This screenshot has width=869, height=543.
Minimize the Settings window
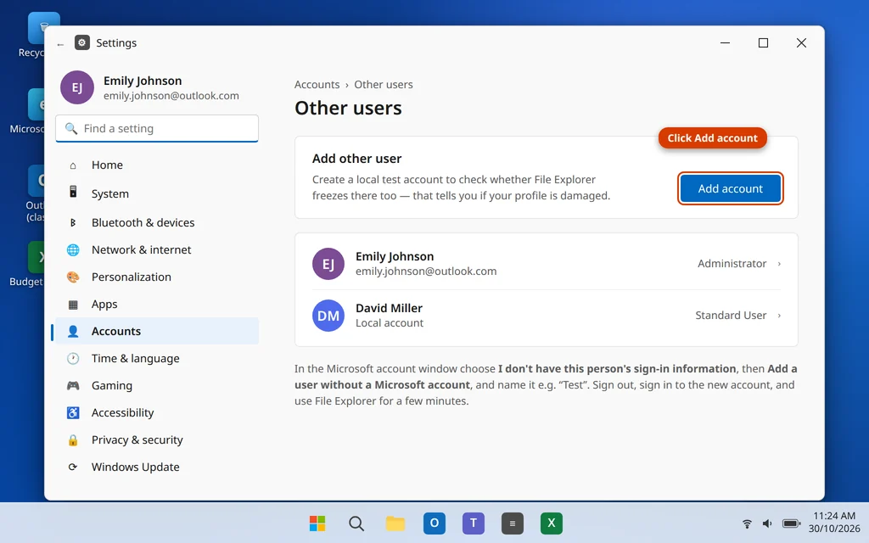tap(725, 42)
